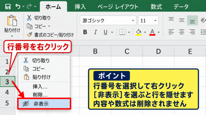Choose 削除... in the context menu
This screenshot has width=206, height=115.
[44, 95]
